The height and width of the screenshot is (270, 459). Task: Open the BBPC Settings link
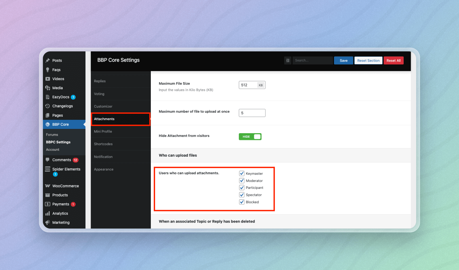point(58,142)
